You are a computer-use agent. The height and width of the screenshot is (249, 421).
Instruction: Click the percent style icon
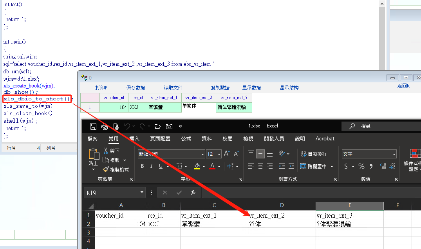click(x=361, y=166)
